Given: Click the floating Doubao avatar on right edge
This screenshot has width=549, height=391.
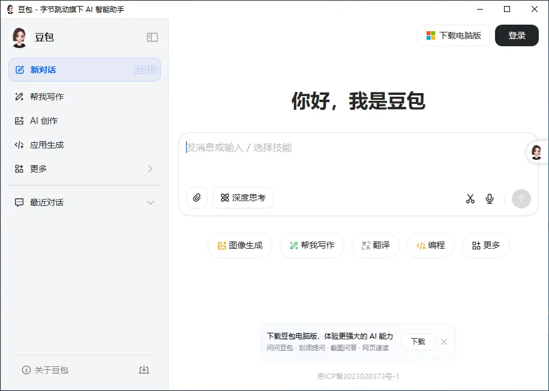Looking at the screenshot, I should (537, 152).
